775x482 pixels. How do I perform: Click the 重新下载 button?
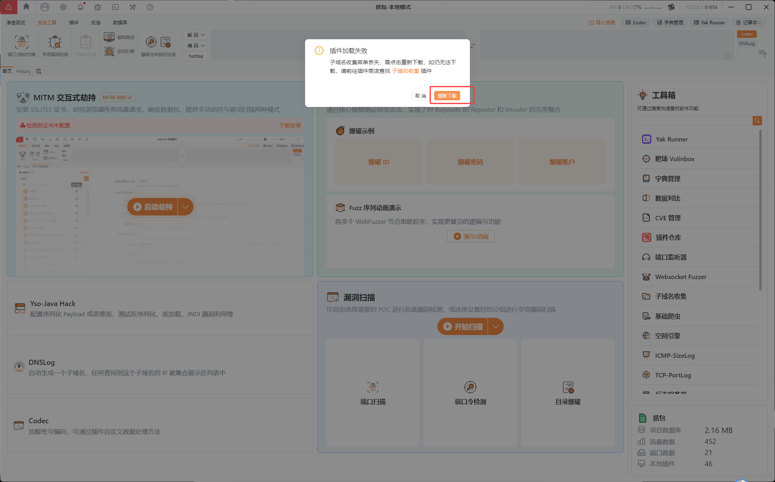[x=447, y=96]
